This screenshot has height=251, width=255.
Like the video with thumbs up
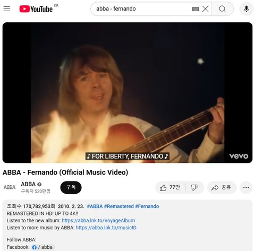click(x=171, y=187)
